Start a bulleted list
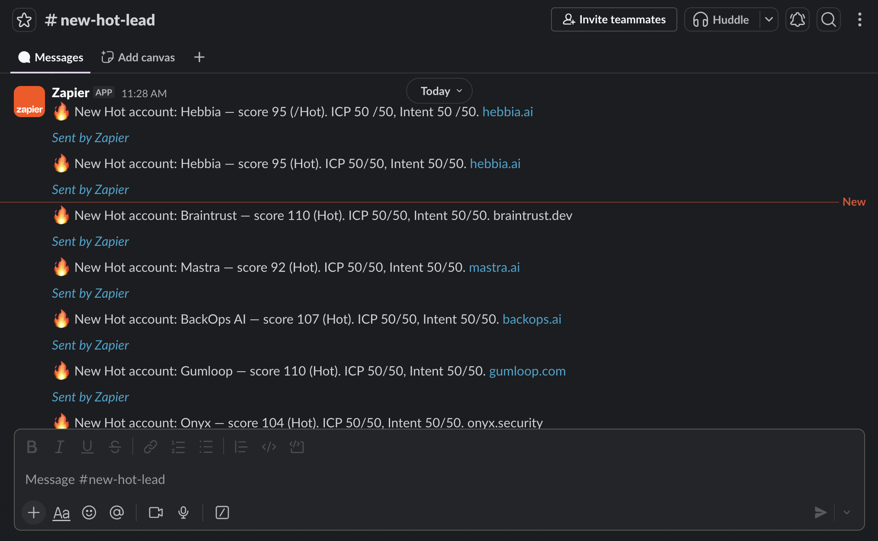This screenshot has width=878, height=541. click(x=206, y=447)
